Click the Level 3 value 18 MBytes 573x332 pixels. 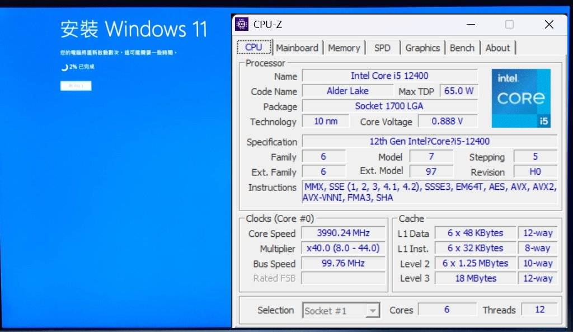coord(475,278)
